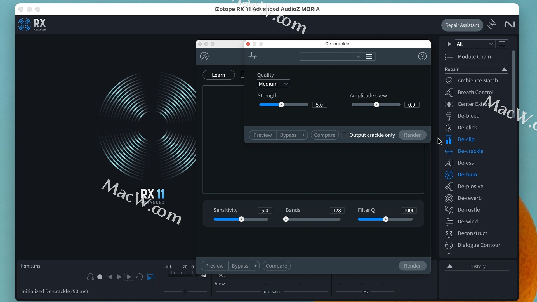Click the icon next to Repair Assistant
The width and height of the screenshot is (537, 302).
(491, 25)
